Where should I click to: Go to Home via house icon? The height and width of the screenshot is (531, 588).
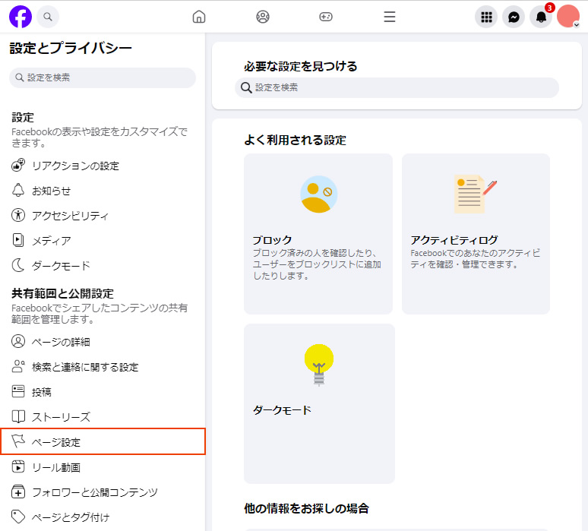(x=199, y=17)
